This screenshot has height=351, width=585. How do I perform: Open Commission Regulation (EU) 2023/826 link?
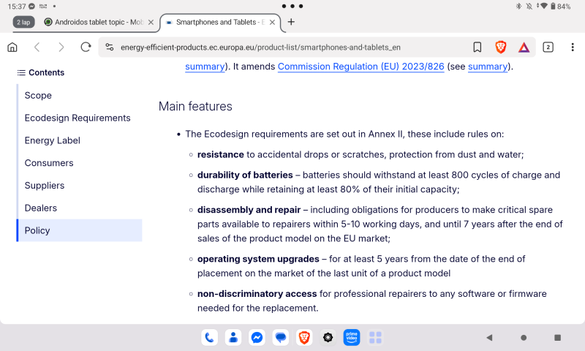click(x=361, y=67)
